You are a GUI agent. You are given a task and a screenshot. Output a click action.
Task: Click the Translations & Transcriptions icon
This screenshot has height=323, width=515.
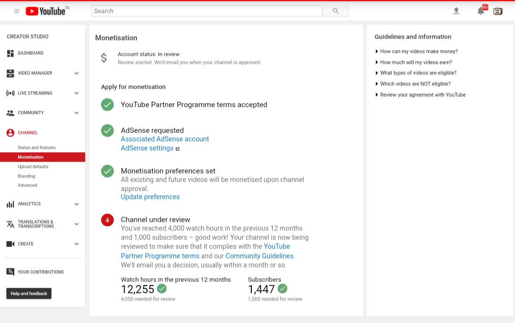(x=10, y=224)
